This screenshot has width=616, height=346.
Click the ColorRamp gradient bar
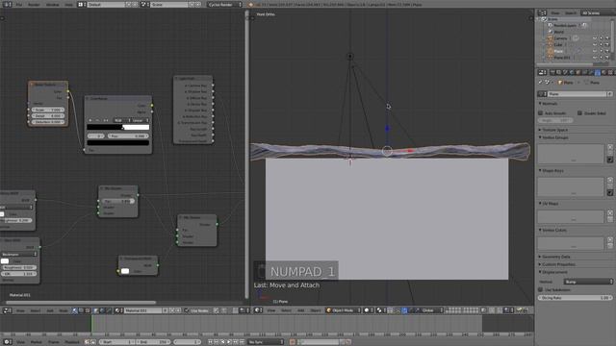point(117,127)
